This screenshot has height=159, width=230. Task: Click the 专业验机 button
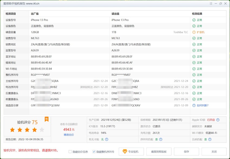(131, 151)
